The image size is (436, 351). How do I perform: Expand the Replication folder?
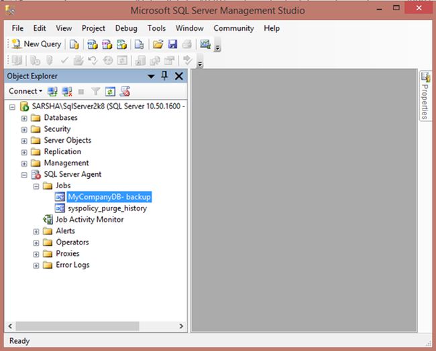point(24,153)
